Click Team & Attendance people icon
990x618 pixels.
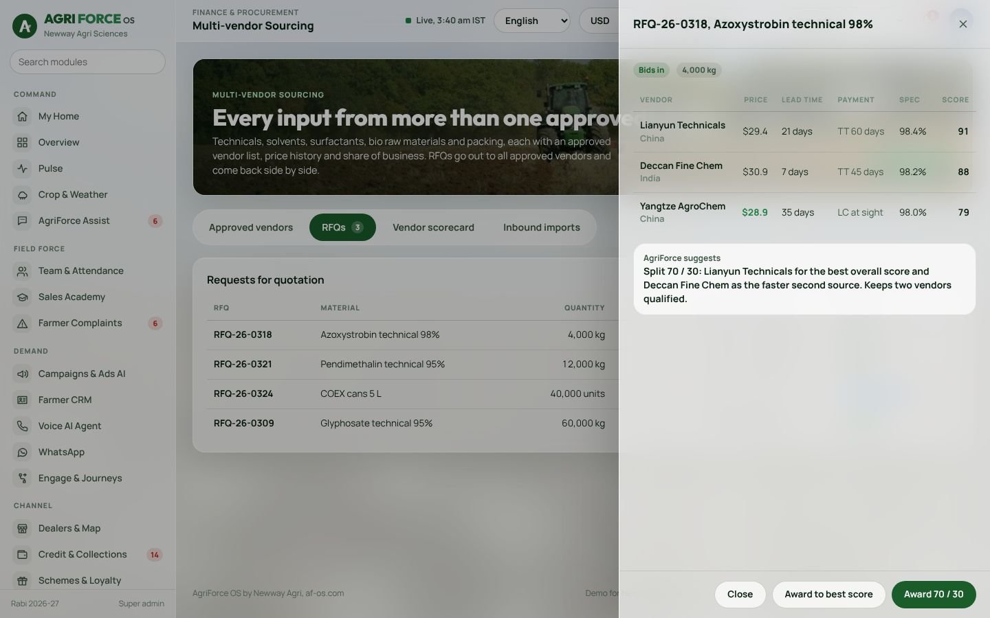click(x=23, y=271)
